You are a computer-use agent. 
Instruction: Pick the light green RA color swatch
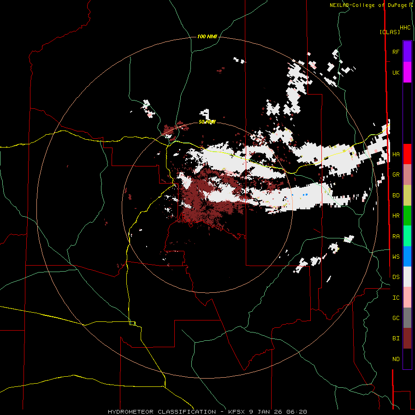point(407,236)
